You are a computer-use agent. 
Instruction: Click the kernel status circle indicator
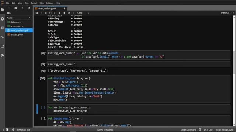click(x=233, y=13)
